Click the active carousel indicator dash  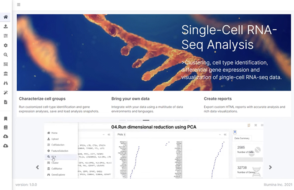tap(146, 120)
